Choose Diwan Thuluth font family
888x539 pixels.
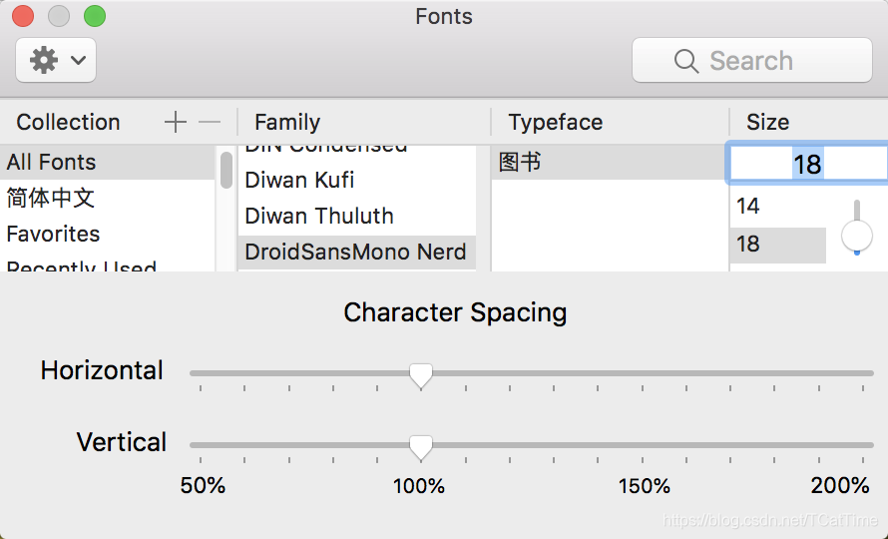click(319, 216)
